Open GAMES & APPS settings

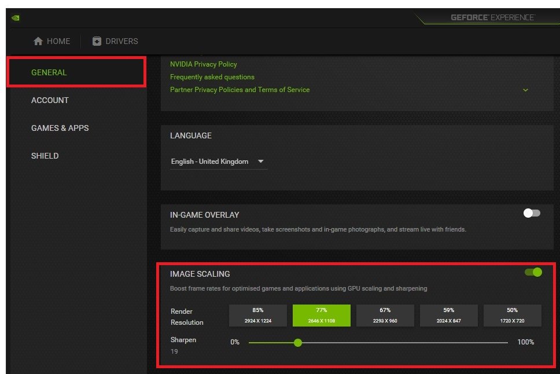(60, 128)
